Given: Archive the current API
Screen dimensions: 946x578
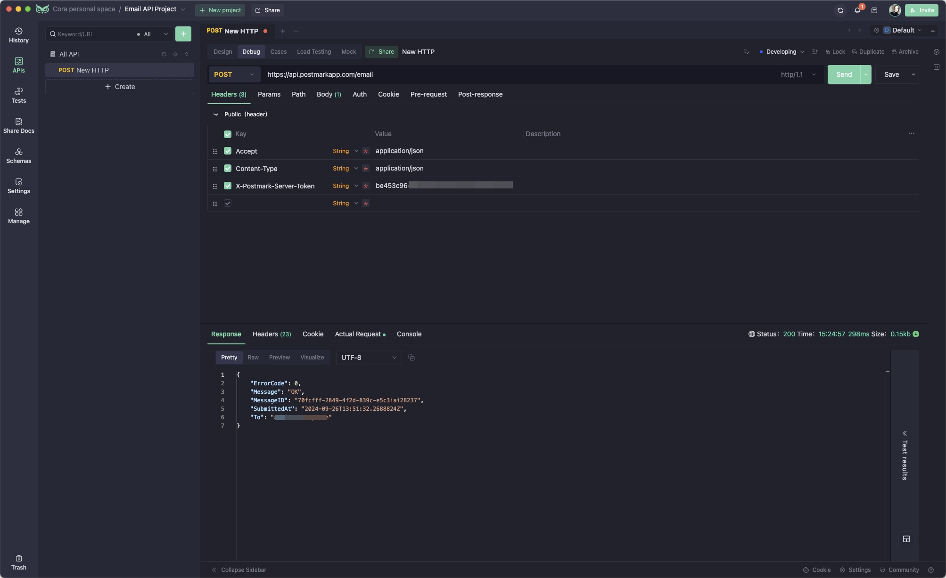Looking at the screenshot, I should (x=905, y=52).
